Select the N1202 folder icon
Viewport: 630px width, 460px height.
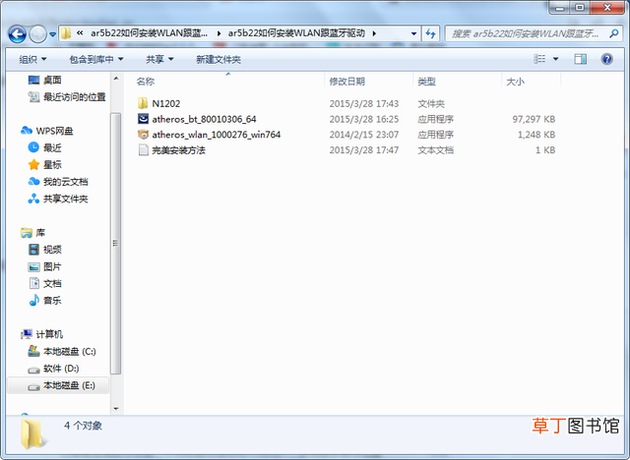click(143, 103)
